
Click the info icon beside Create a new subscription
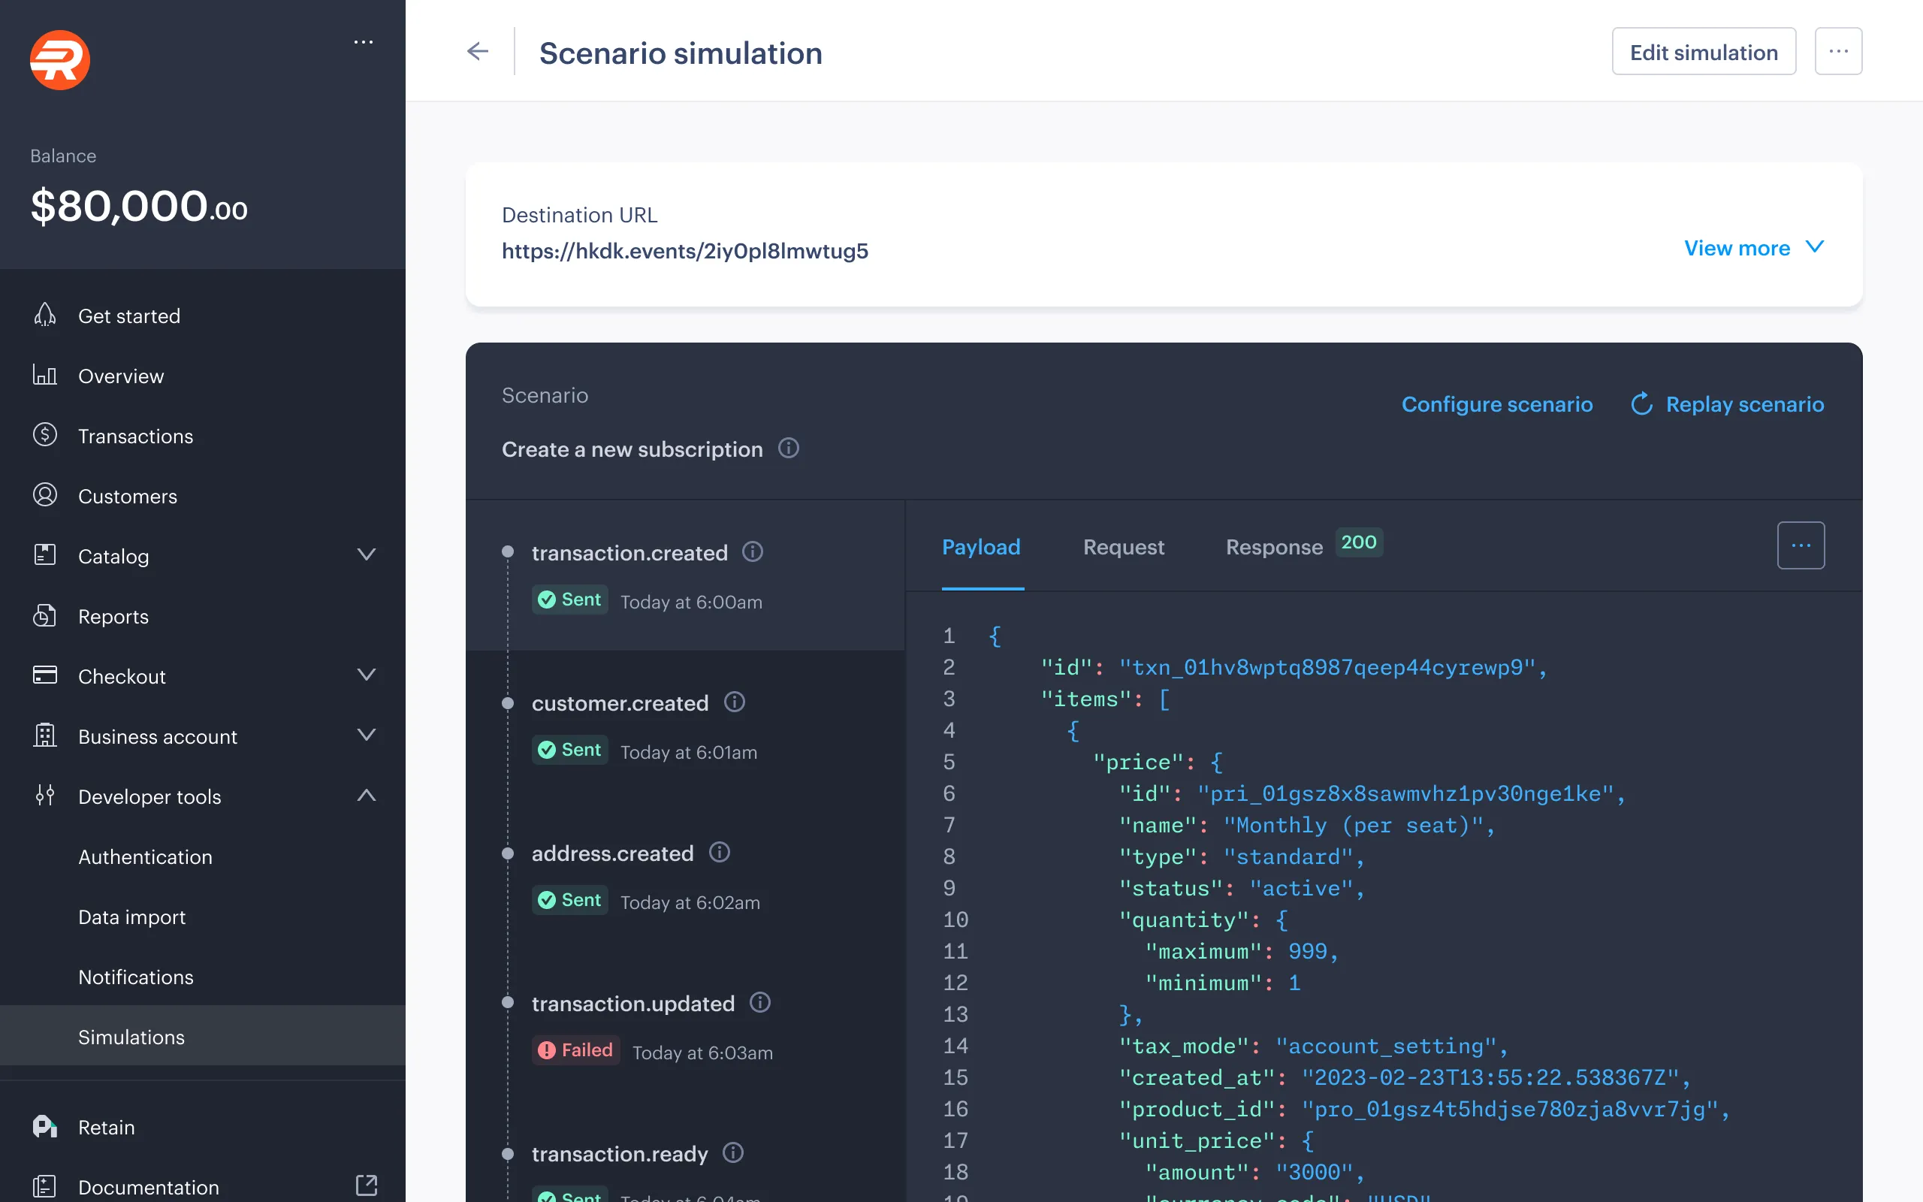click(x=789, y=448)
